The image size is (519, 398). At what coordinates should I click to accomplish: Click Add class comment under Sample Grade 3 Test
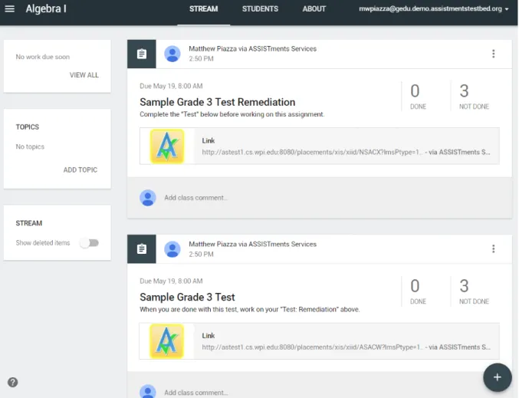pyautogui.click(x=195, y=393)
